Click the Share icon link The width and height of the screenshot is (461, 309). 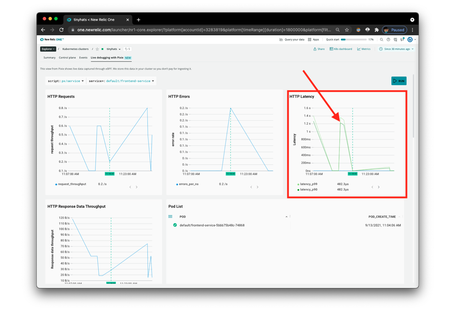319,49
